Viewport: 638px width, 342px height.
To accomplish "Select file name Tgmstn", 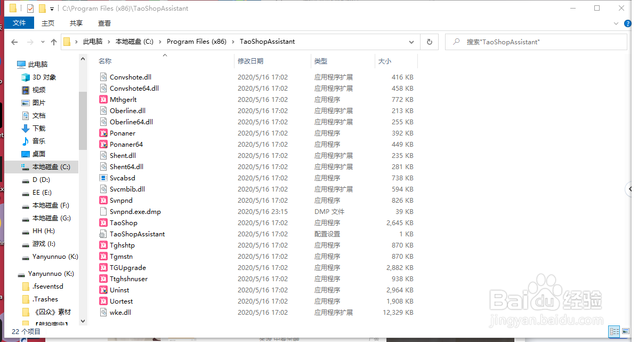I will (121, 257).
